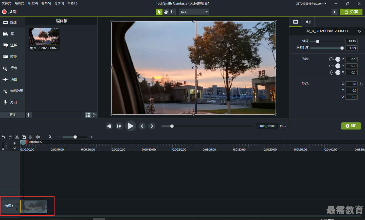Click the timeline magnifier zoom-to-fit icon
Screen dimensions: 365x220
coord(50,137)
